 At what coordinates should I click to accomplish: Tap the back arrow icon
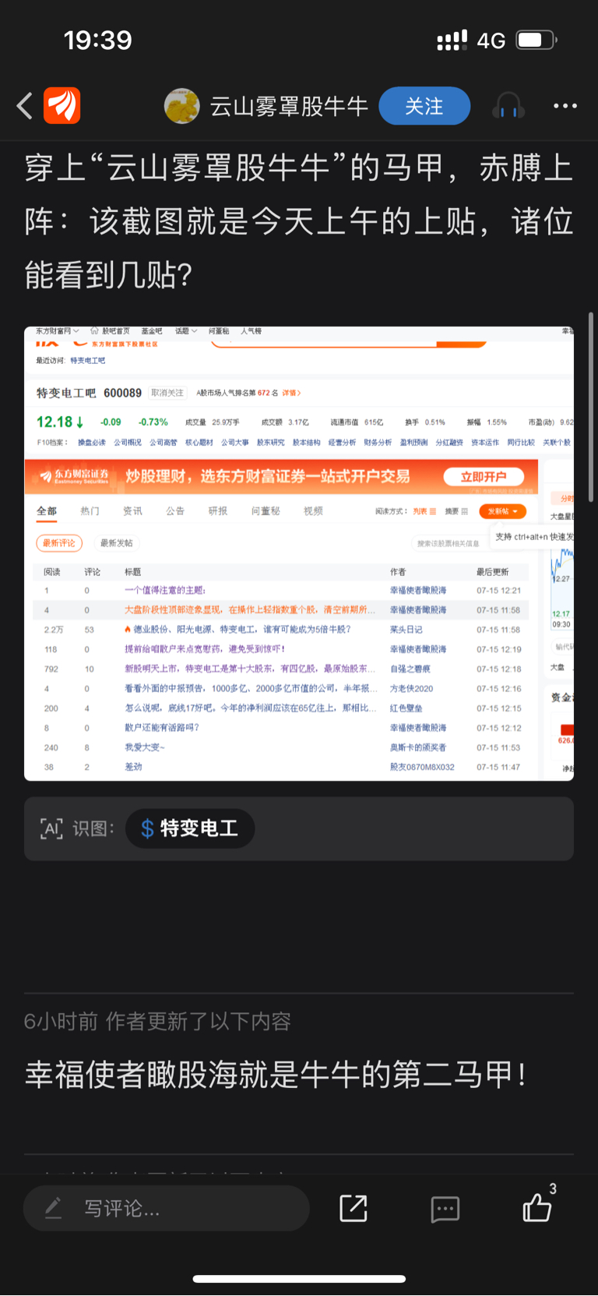tap(25, 106)
